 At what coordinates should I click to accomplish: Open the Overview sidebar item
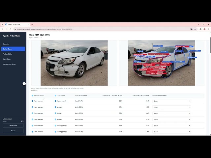click(x=13, y=44)
